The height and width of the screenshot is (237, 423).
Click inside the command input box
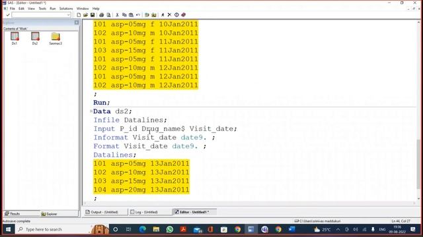[x=39, y=14]
